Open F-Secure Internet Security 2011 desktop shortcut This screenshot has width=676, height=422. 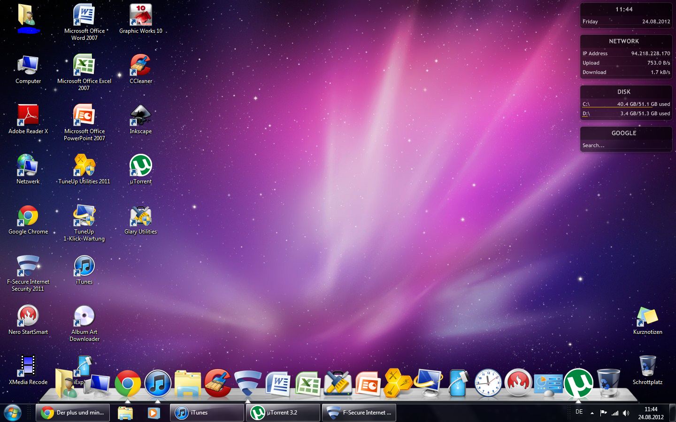tap(28, 273)
